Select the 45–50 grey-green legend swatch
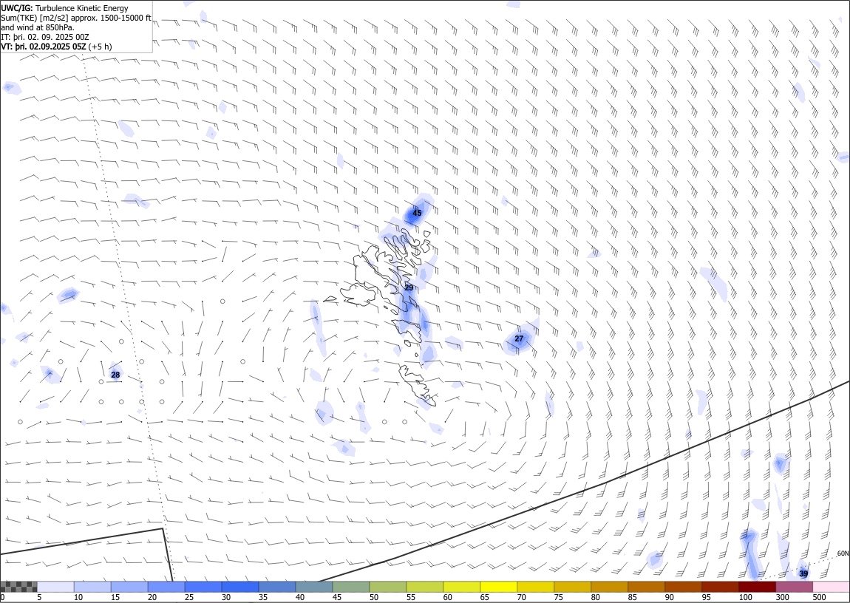Image resolution: width=850 pixels, height=603 pixels. click(351, 587)
